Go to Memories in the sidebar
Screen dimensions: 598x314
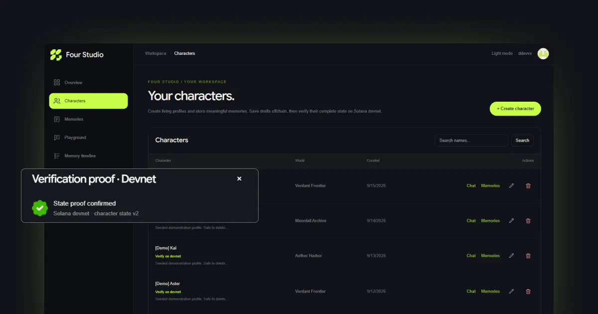(88, 119)
